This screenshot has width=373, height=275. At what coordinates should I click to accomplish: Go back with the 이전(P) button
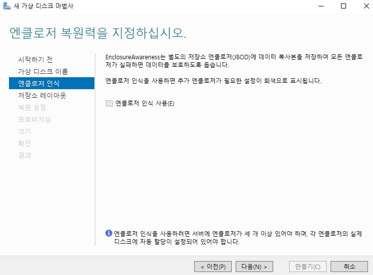tap(213, 267)
